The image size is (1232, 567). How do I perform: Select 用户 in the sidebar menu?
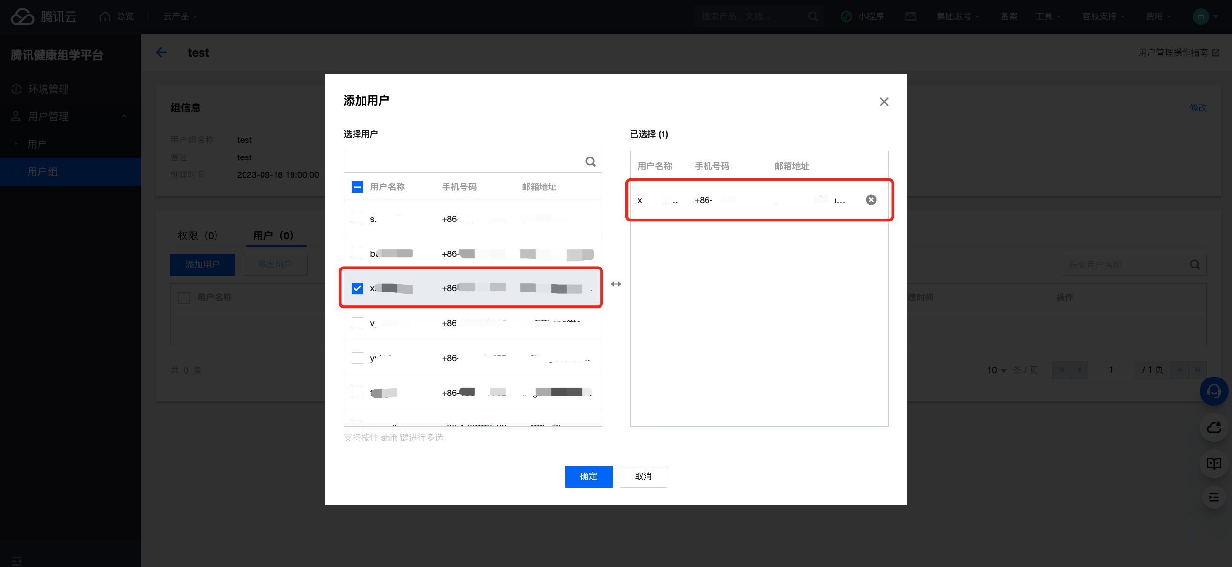(x=37, y=144)
